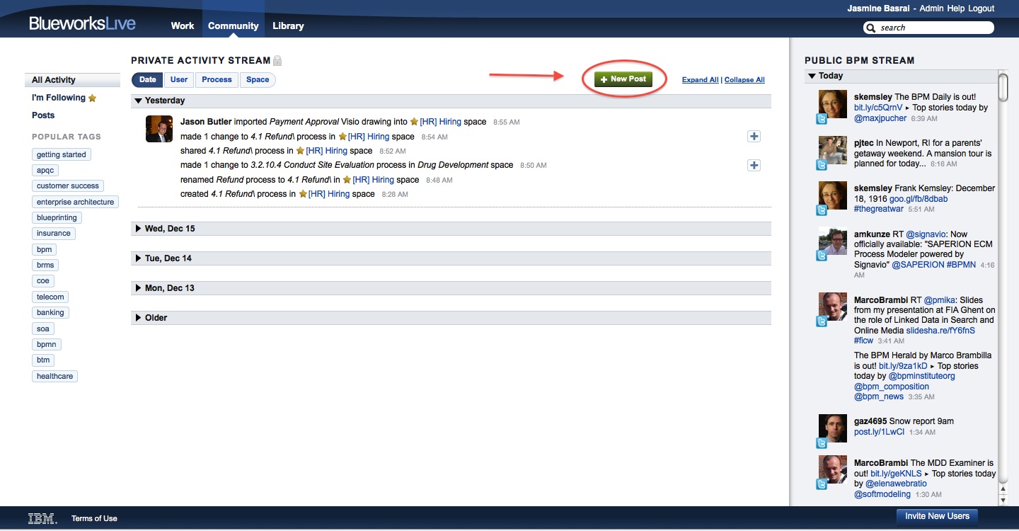Expand the Wed, Dec 15 section

click(139, 229)
